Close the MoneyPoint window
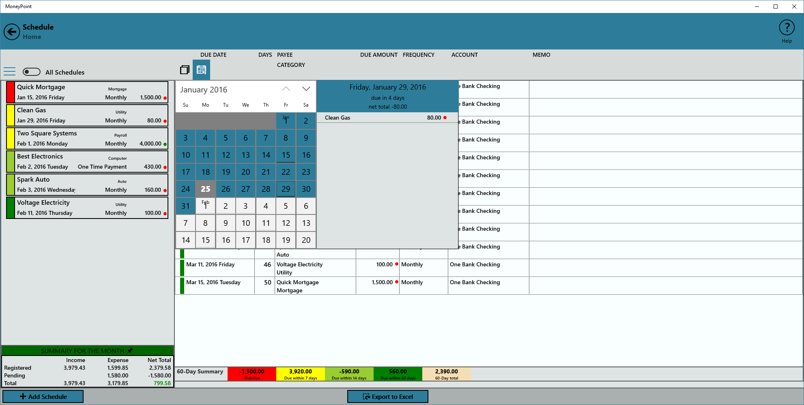Viewport: 804px width, 405px height. point(794,6)
